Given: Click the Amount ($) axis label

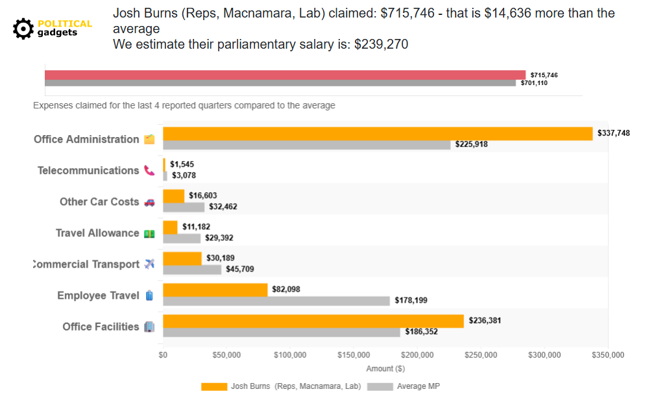Looking at the screenshot, I should (385, 367).
